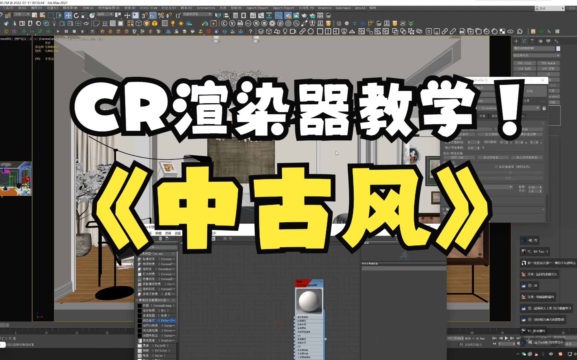Select the Rectangular Selection Region tool
This screenshot has width=577, height=360.
coord(51,15)
